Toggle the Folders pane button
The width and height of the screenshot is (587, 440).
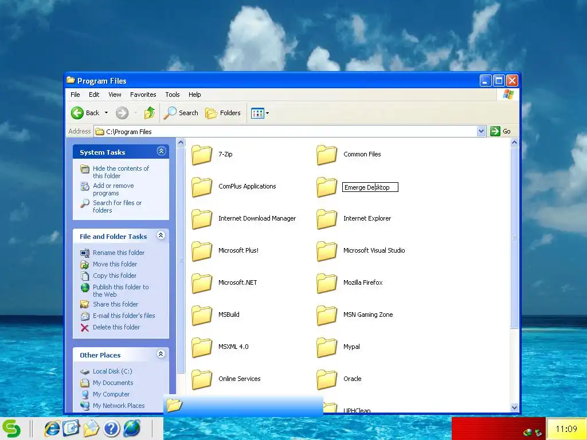[x=223, y=113]
